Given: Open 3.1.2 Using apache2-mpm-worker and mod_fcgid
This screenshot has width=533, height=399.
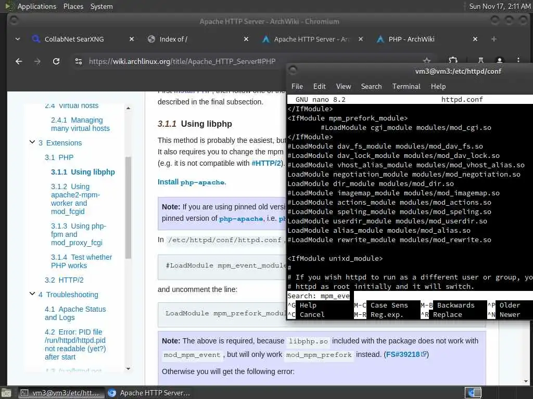Looking at the screenshot, I should click(x=75, y=199).
